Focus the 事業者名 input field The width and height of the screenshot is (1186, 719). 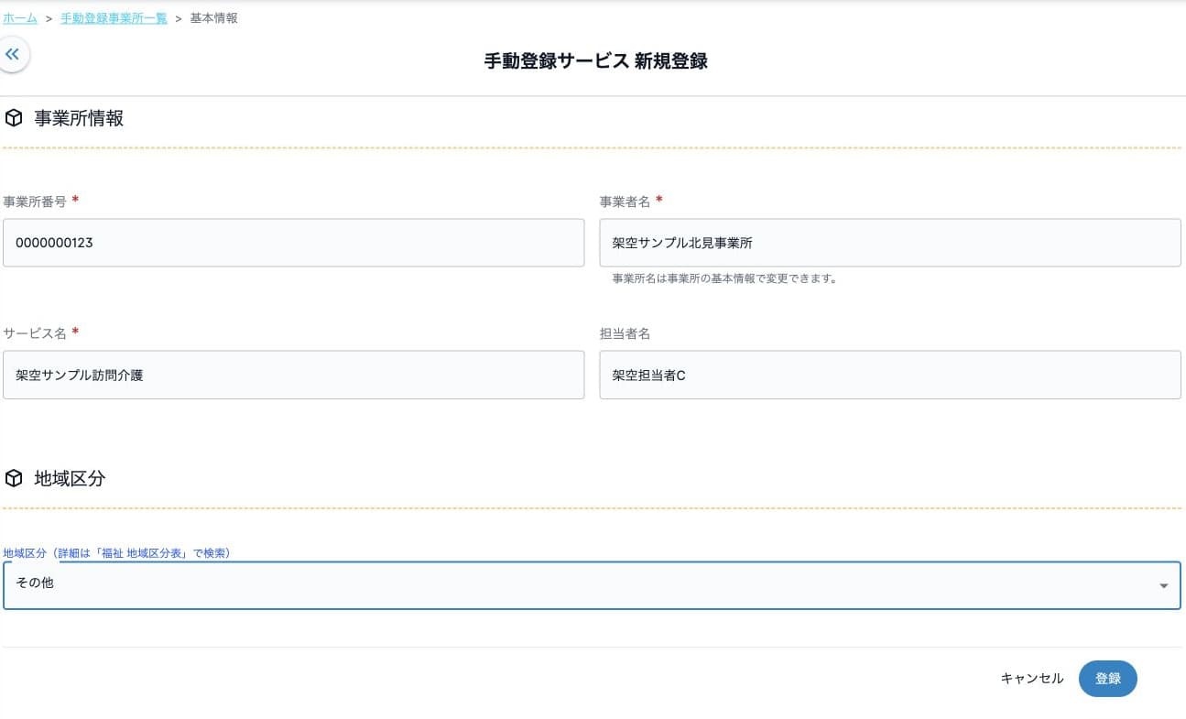tap(890, 243)
